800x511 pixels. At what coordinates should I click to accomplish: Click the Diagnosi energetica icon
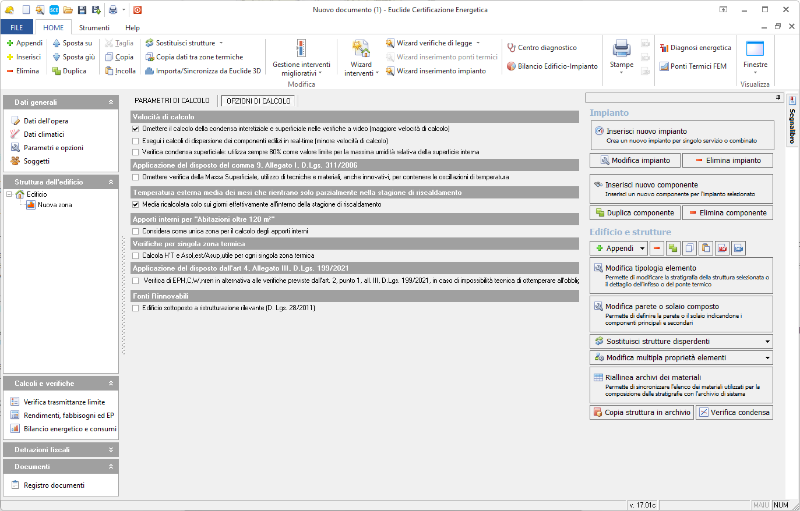(664, 48)
